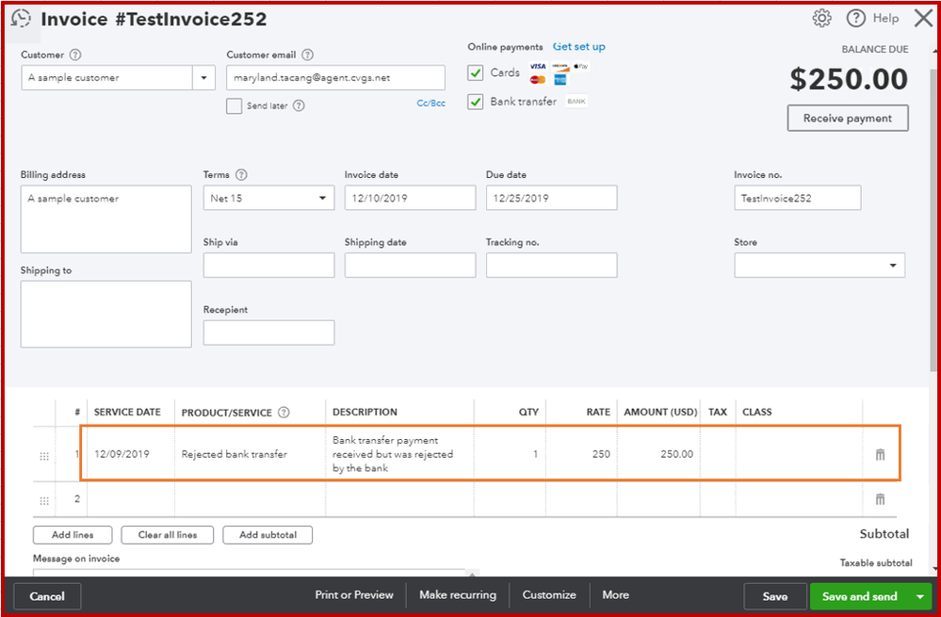This screenshot has height=617, width=941.
Task: Click the Customer email input field
Action: (x=335, y=78)
